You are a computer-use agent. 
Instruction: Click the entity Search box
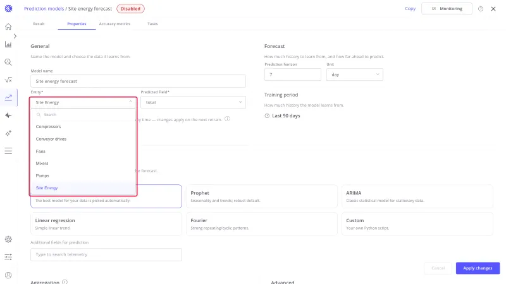[83, 115]
